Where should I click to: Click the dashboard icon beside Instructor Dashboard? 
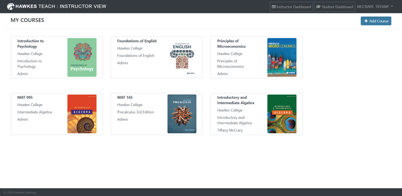pyautogui.click(x=274, y=7)
